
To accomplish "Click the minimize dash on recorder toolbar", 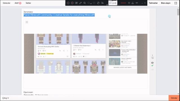I will click(142, 3).
